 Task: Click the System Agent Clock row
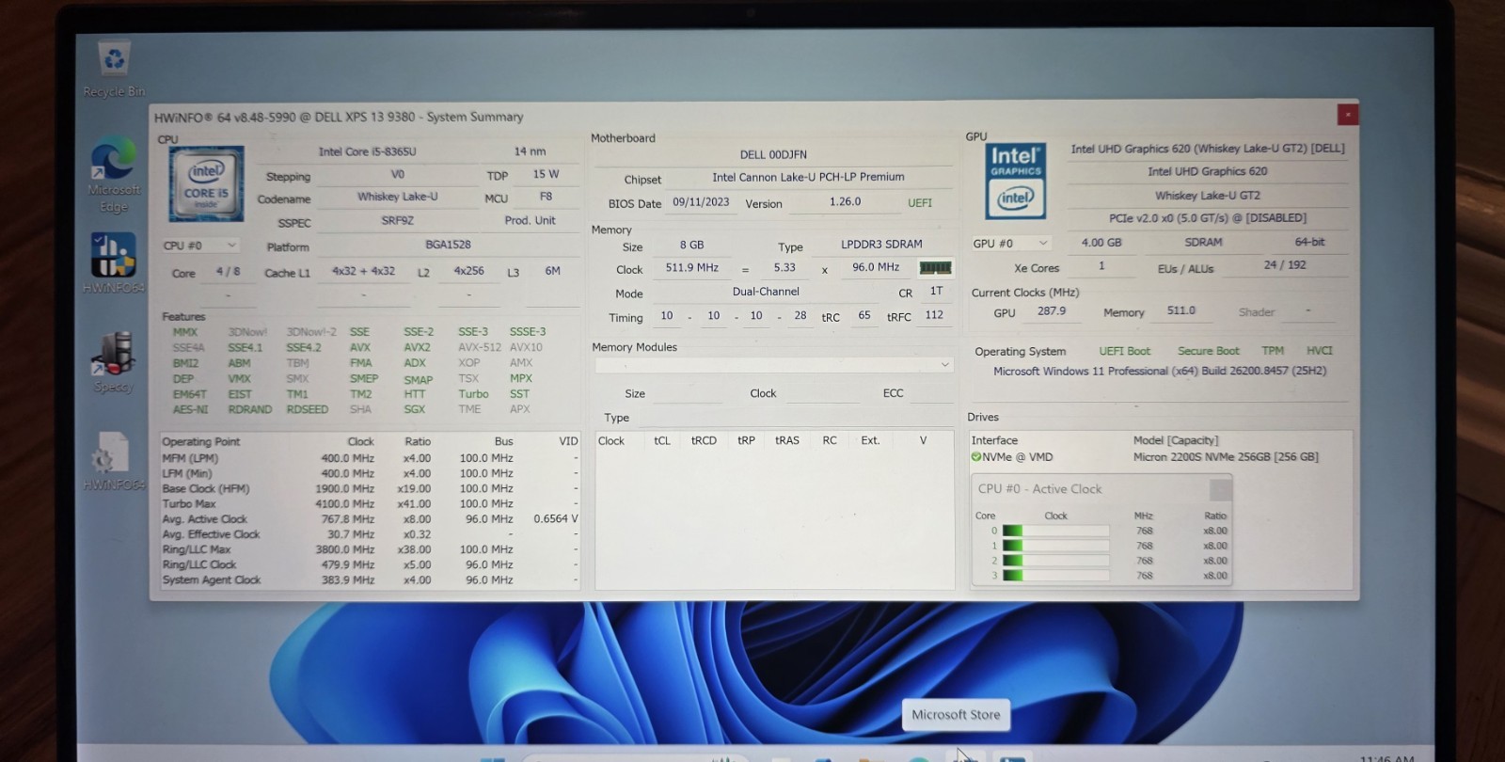pos(370,580)
